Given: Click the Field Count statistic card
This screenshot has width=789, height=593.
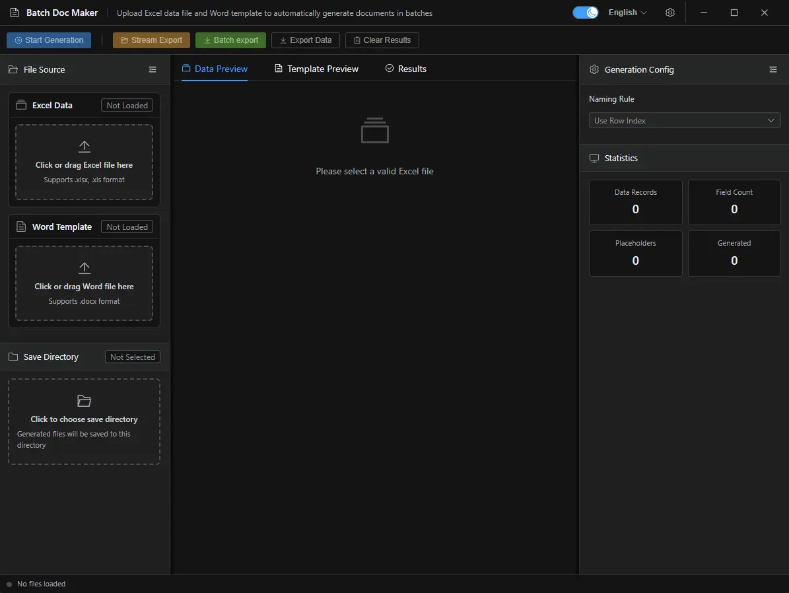Looking at the screenshot, I should pyautogui.click(x=734, y=202).
